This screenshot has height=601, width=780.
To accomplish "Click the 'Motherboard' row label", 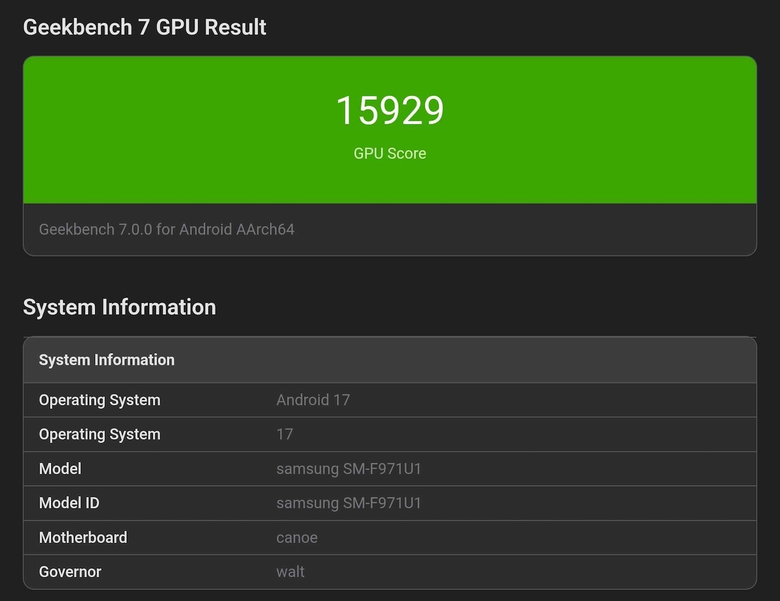I will coord(83,538).
